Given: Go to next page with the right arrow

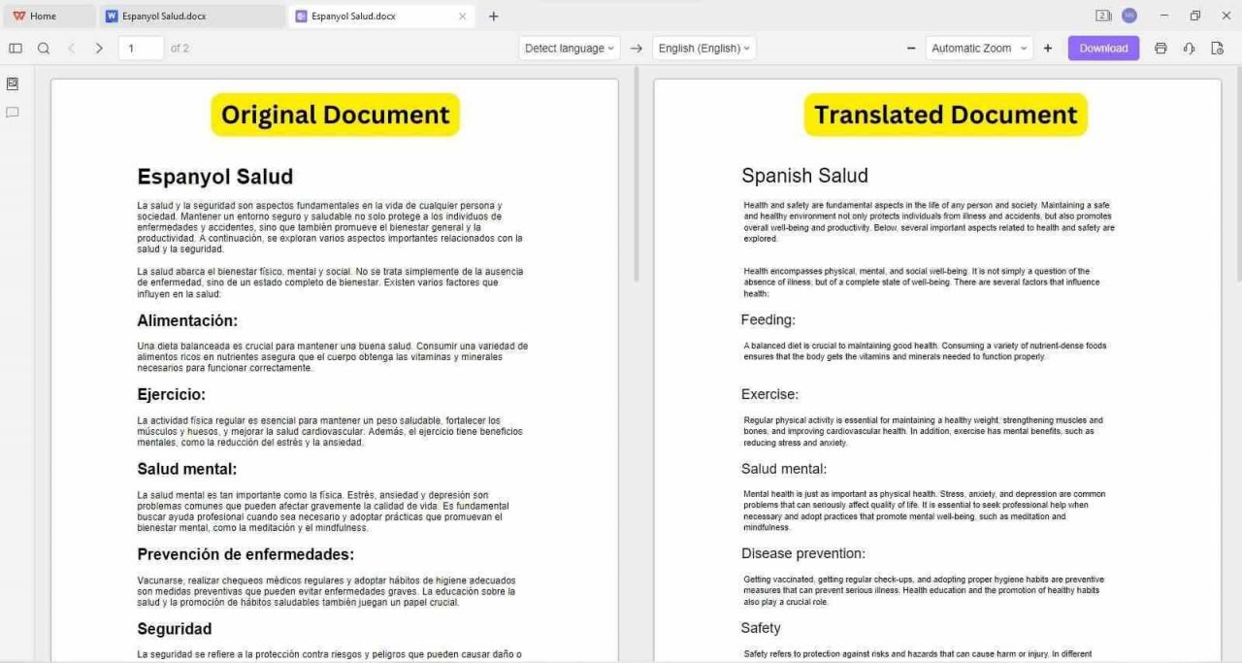Looking at the screenshot, I should click(x=99, y=48).
